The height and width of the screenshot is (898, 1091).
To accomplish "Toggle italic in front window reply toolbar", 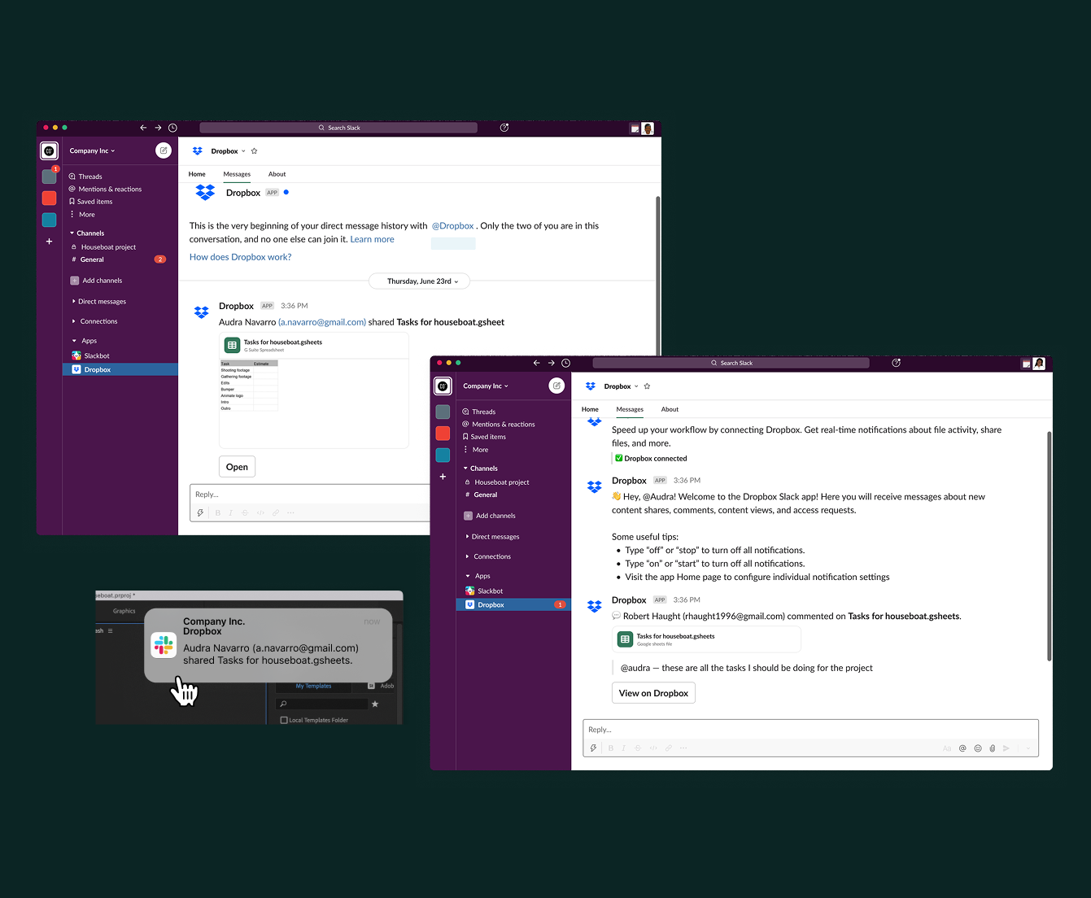I will point(624,748).
